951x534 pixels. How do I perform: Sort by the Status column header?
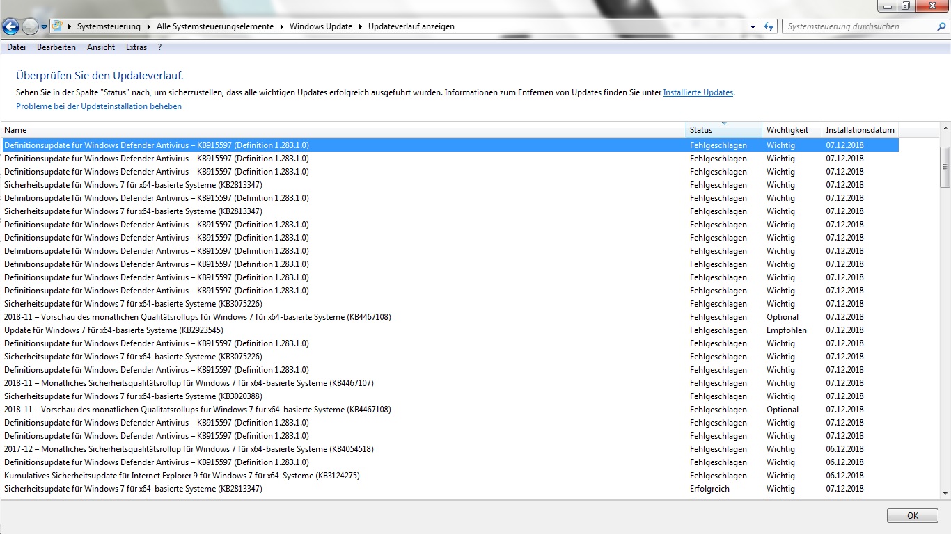(x=724, y=130)
